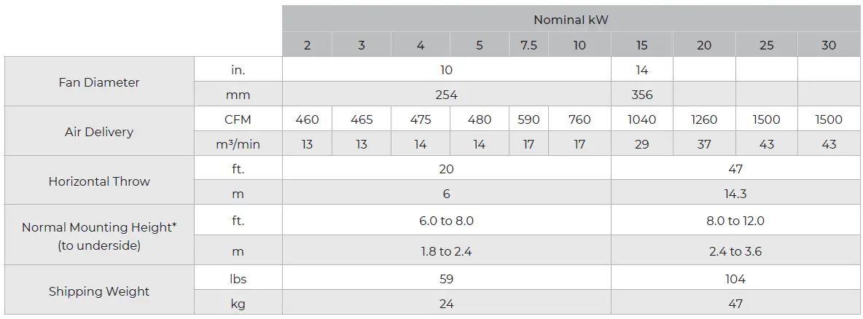Screen dimensions: 863x319
Task: Click the "Air Delivery" row label
Action: click(99, 132)
